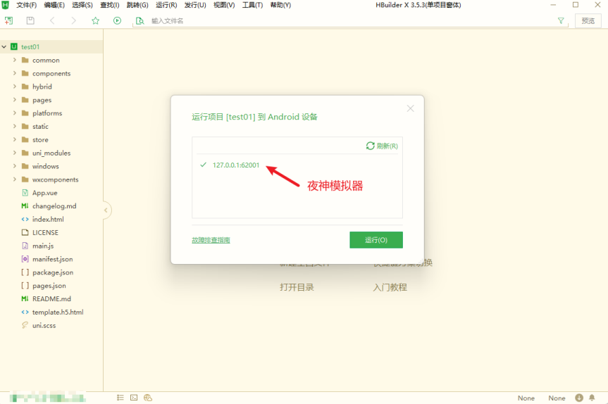This screenshot has height=404, width=608.
Task: Expand the hybrid folder
Action: [15, 86]
